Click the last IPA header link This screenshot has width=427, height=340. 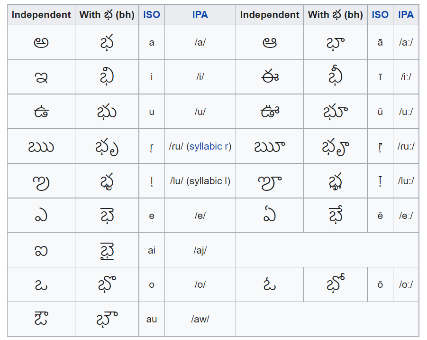pos(406,15)
